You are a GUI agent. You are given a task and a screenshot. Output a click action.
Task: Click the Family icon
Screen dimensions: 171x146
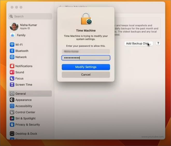click(x=12, y=35)
